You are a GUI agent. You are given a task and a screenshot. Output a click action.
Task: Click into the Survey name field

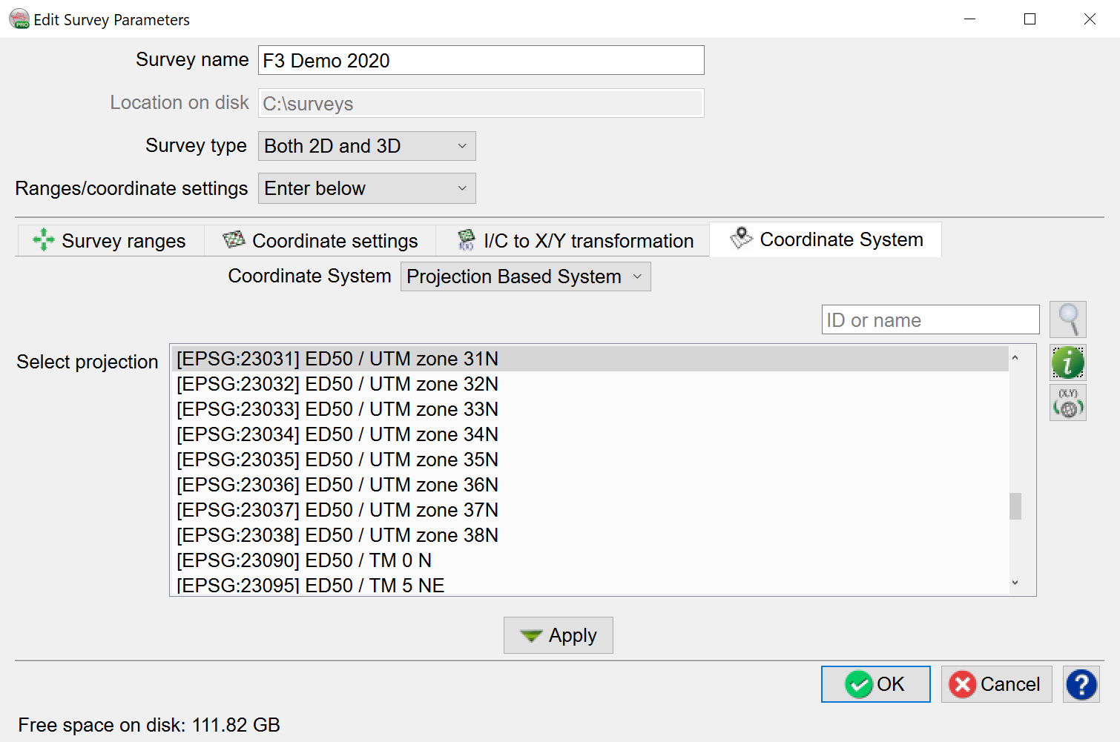pyautogui.click(x=481, y=60)
